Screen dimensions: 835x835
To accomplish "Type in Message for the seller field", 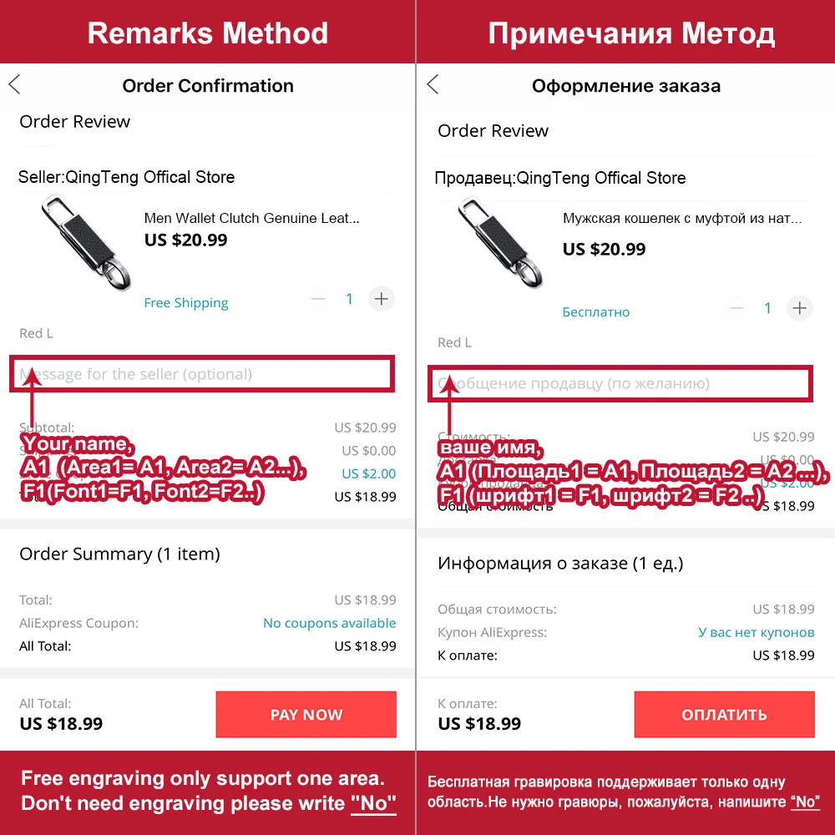I will (x=202, y=374).
